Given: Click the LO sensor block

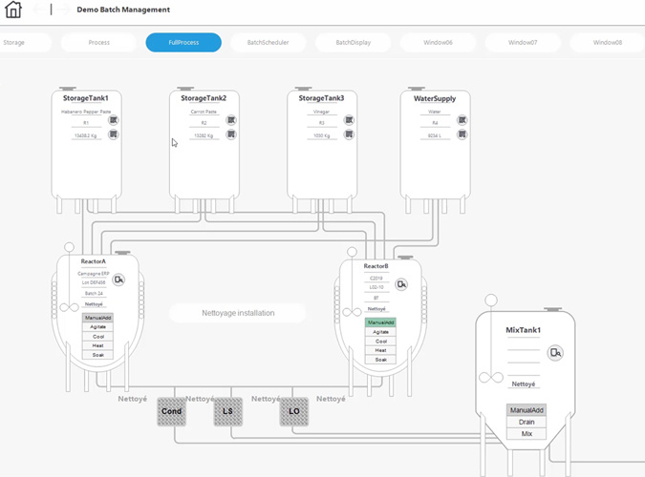Looking at the screenshot, I should 294,411.
